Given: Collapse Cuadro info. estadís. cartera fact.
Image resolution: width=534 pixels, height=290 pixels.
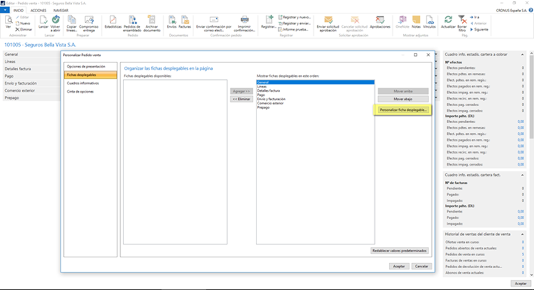Looking at the screenshot, I should (x=522, y=175).
